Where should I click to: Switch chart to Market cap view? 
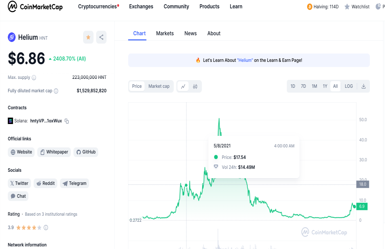pyautogui.click(x=159, y=86)
